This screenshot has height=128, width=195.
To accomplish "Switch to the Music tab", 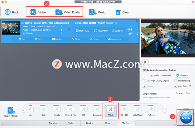I will 108,123.
